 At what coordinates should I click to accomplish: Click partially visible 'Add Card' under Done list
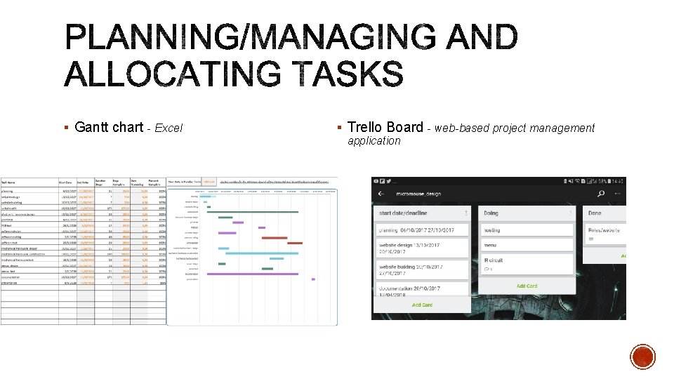tap(623, 255)
